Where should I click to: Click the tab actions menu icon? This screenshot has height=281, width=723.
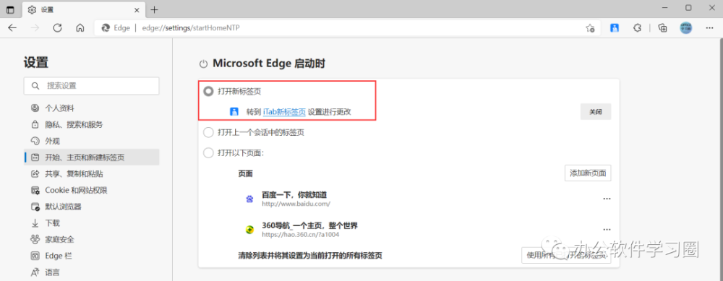pyautogui.click(x=10, y=9)
